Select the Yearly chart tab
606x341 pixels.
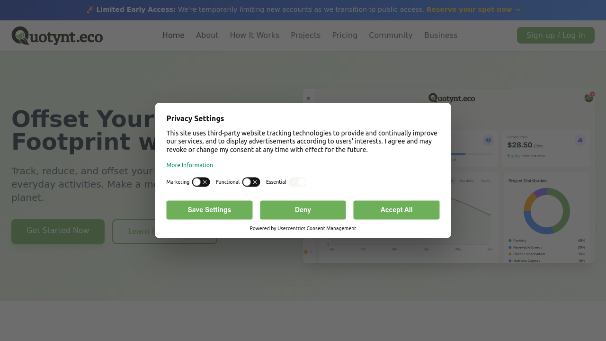[485, 180]
